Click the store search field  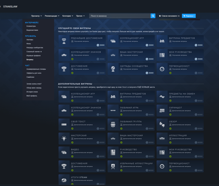(x=120, y=16)
